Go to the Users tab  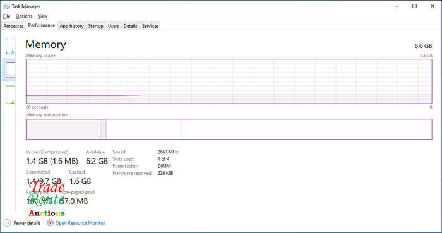pyautogui.click(x=113, y=26)
